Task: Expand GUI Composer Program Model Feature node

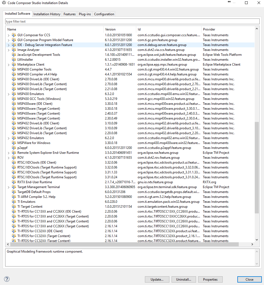Action: tap(8, 40)
